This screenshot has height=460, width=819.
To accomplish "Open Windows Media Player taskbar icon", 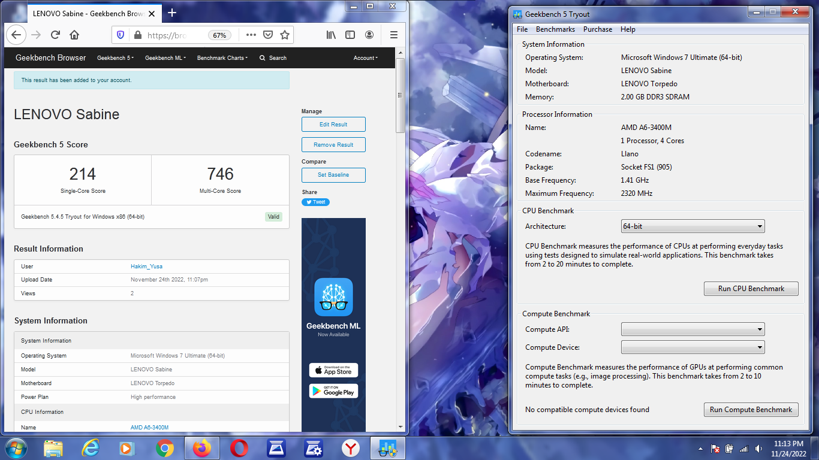I will click(127, 448).
